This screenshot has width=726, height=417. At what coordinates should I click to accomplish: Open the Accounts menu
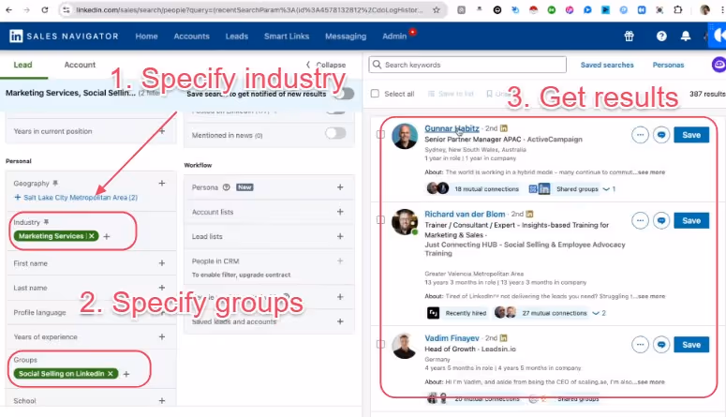(191, 37)
